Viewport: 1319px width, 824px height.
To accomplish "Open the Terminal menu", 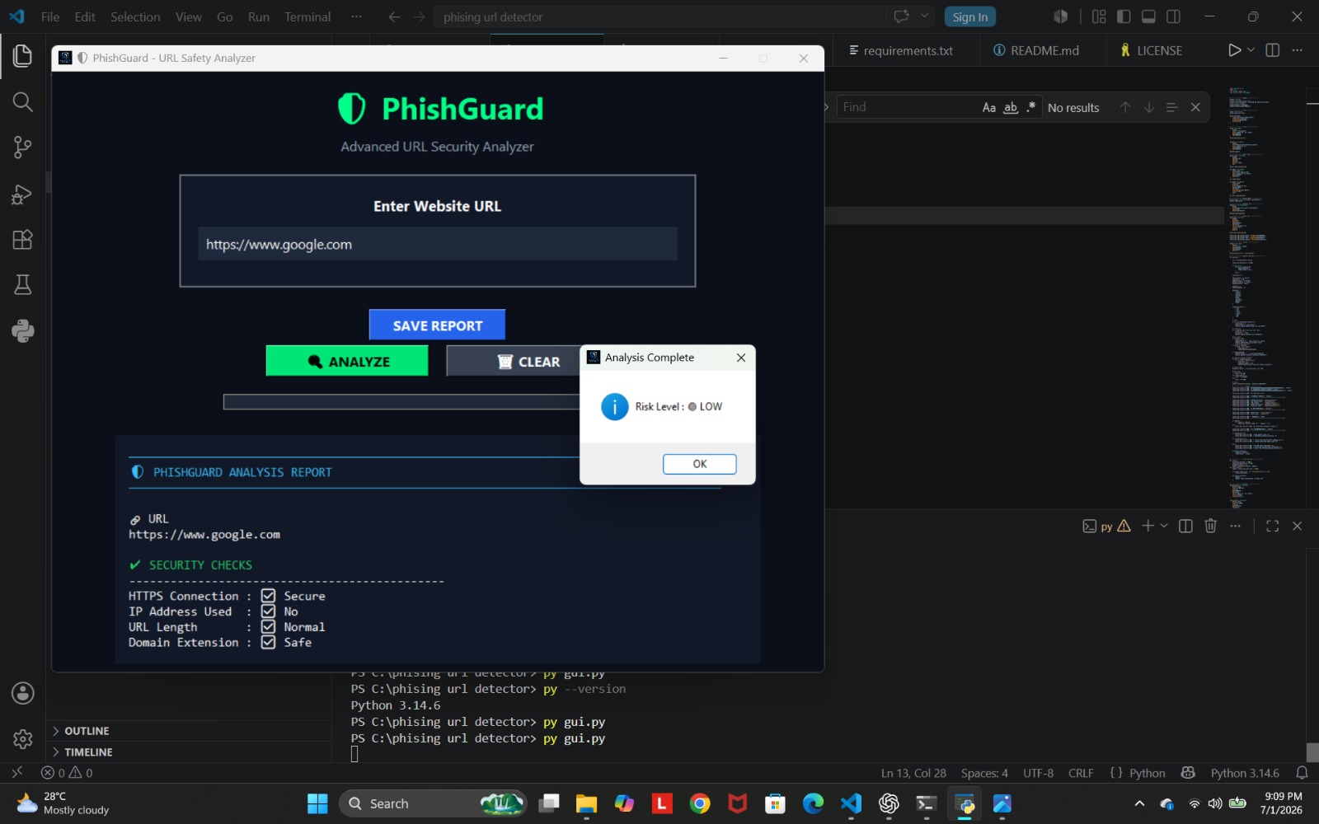I will (307, 16).
